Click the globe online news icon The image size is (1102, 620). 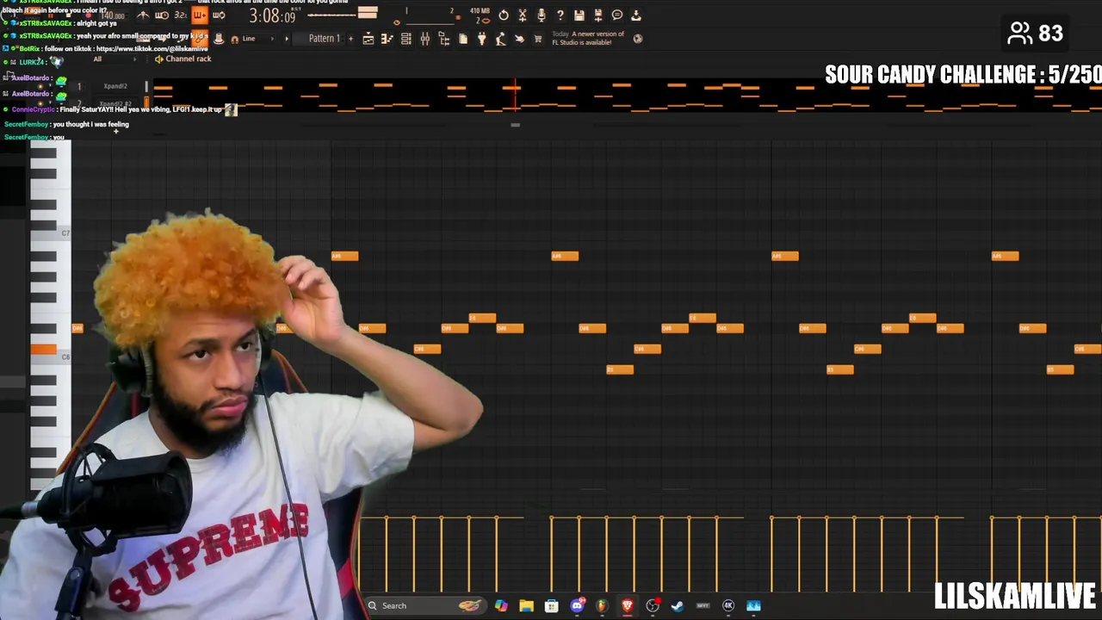(638, 38)
